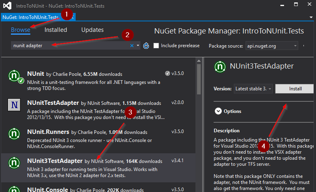Select the NUnit package title
Viewport: 316px width, 192px height.
[36, 74]
